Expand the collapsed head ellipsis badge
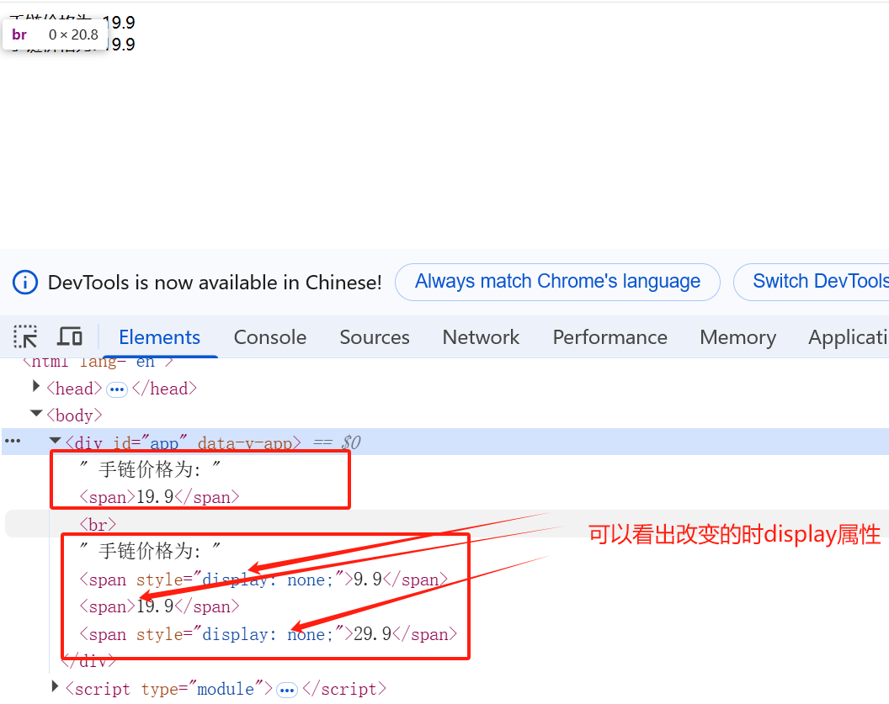889x704 pixels. point(117,389)
